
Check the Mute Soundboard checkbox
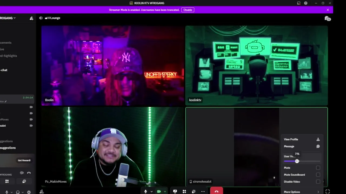click(318, 175)
